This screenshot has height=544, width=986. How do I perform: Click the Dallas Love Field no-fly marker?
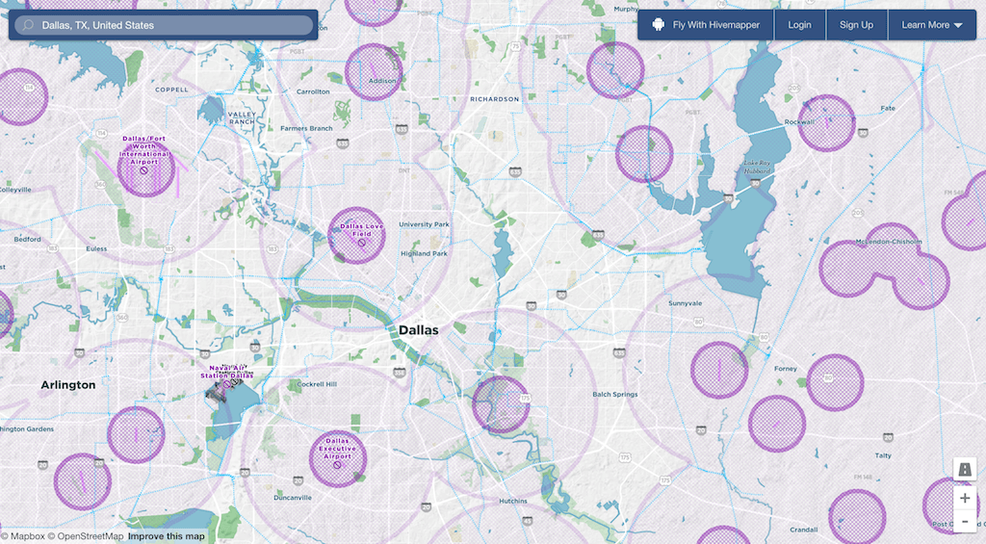362,244
